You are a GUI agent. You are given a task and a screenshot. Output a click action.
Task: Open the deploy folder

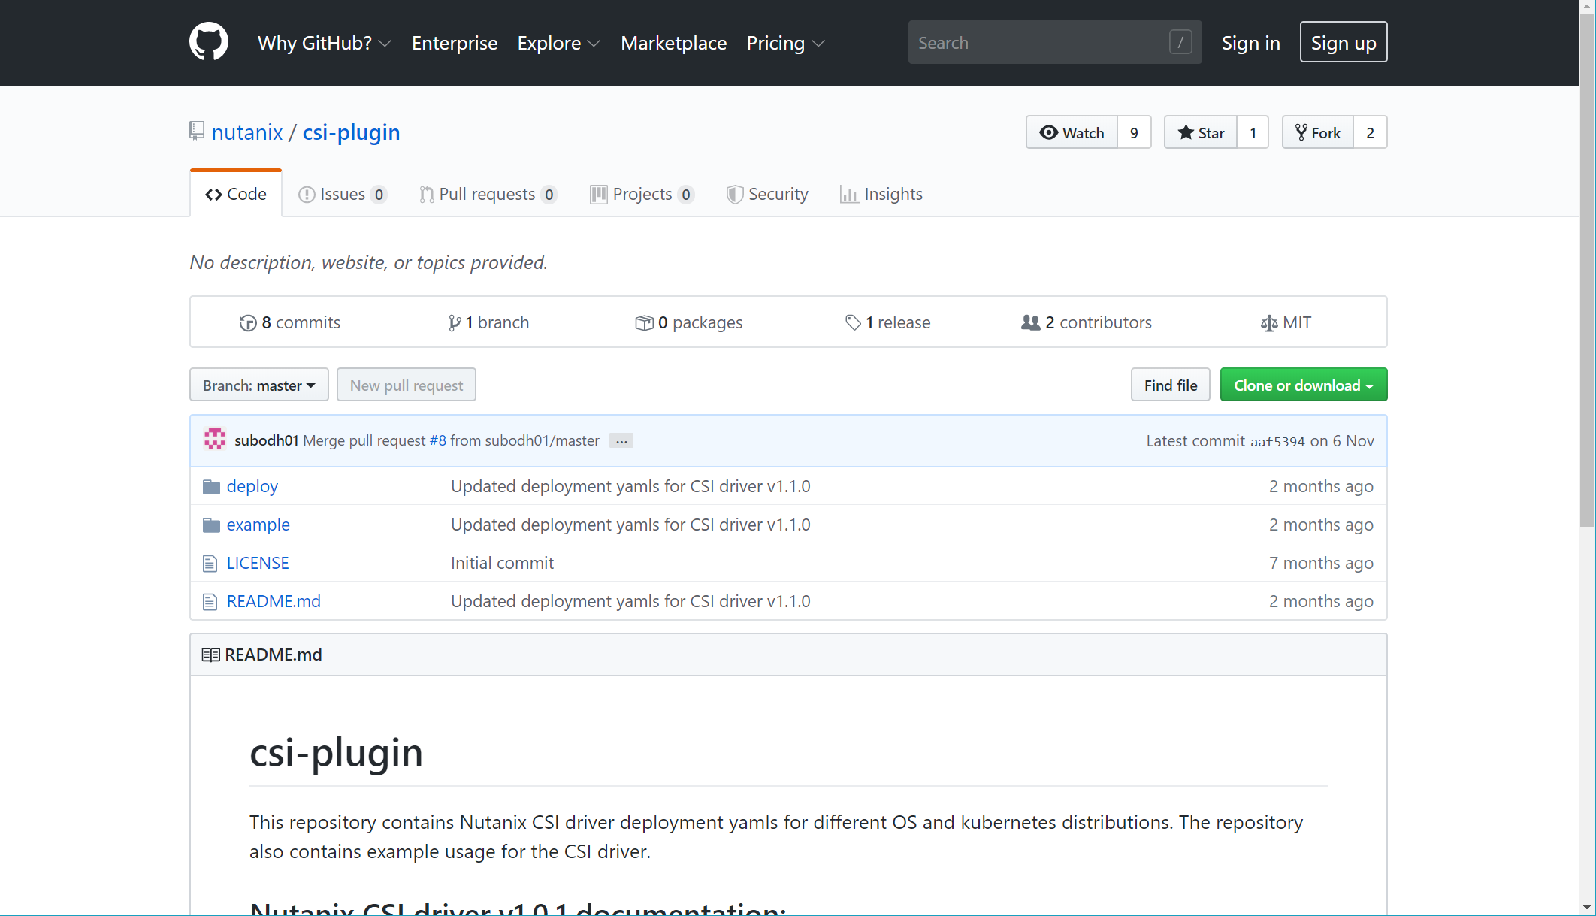[x=252, y=486]
